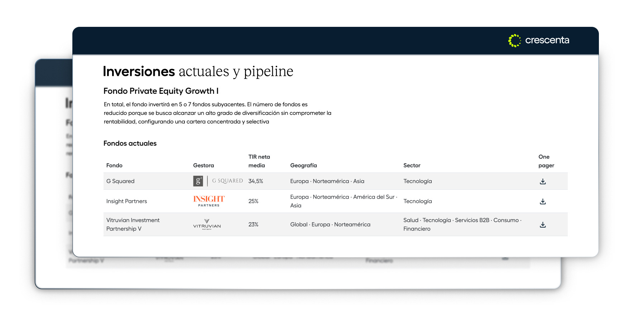The image size is (634, 316).
Task: Download the Insight Partners one pager
Action: [x=543, y=201]
